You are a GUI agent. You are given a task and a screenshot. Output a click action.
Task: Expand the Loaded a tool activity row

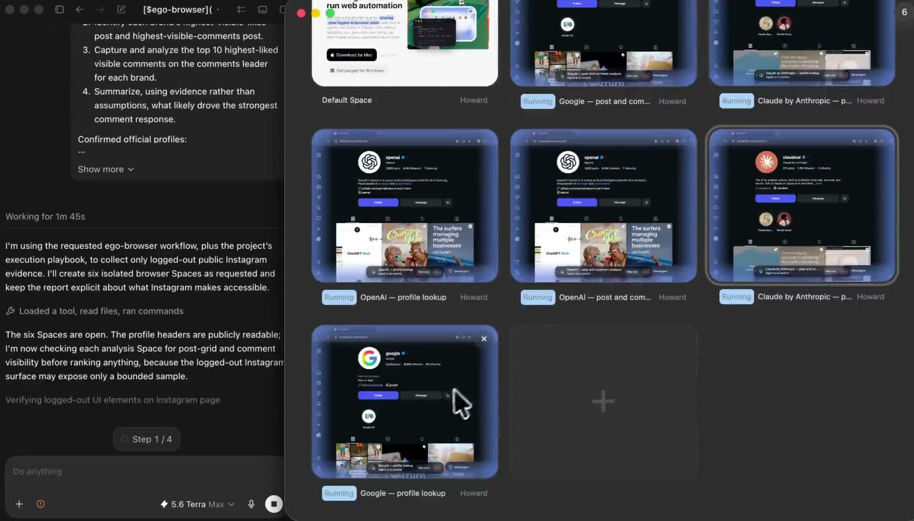point(95,311)
